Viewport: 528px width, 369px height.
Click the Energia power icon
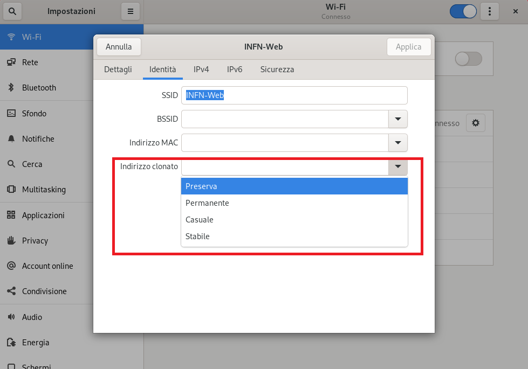(11, 342)
